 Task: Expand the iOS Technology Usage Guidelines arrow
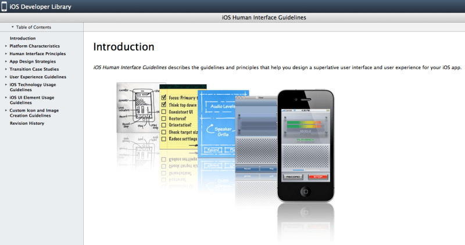click(6, 84)
